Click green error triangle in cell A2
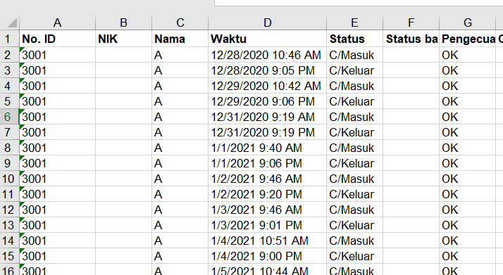The width and height of the screenshot is (503, 275). tap(22, 50)
